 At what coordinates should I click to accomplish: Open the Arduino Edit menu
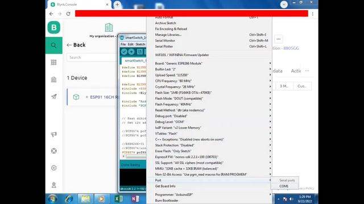coord(131,44)
